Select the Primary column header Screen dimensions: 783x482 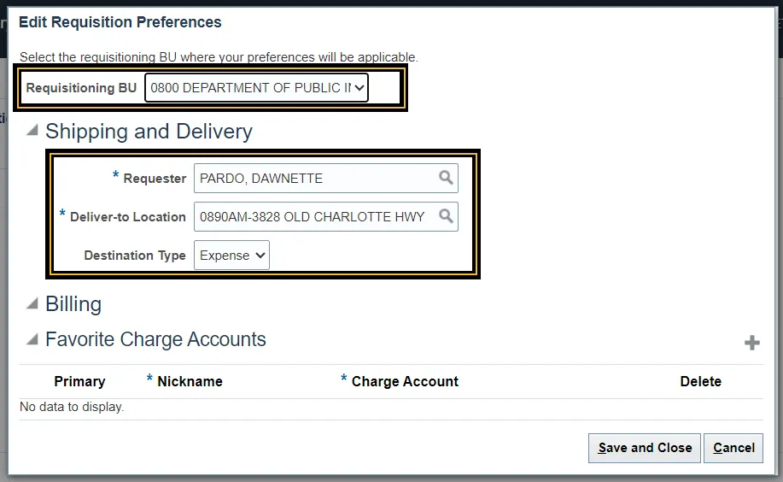coord(79,382)
